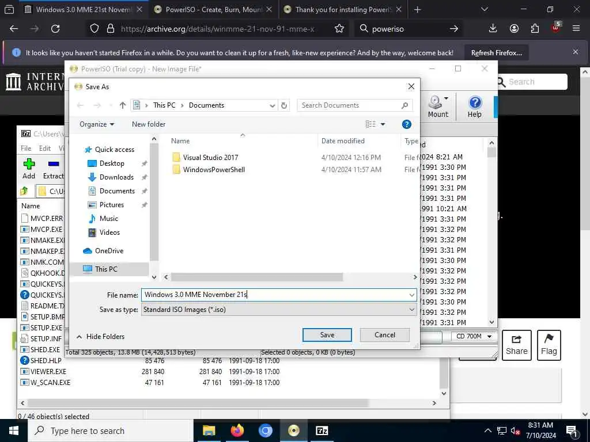The image size is (590, 442).
Task: Dismiss the Firefox notification bar
Action: (576, 52)
